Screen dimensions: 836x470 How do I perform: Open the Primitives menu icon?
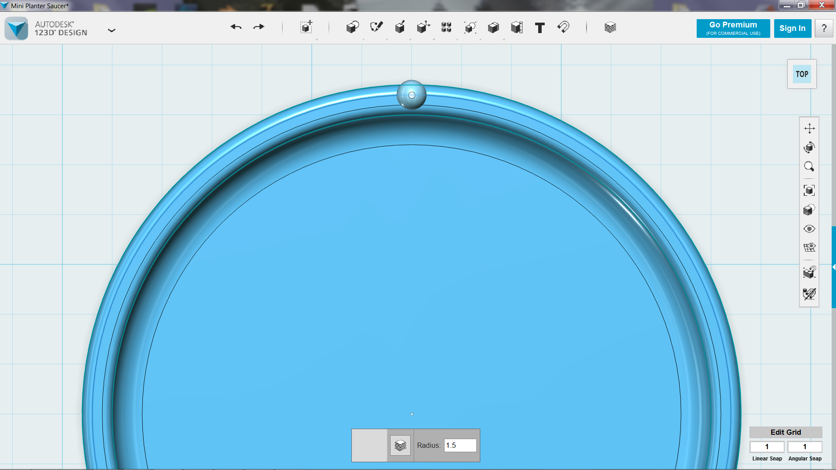point(353,27)
